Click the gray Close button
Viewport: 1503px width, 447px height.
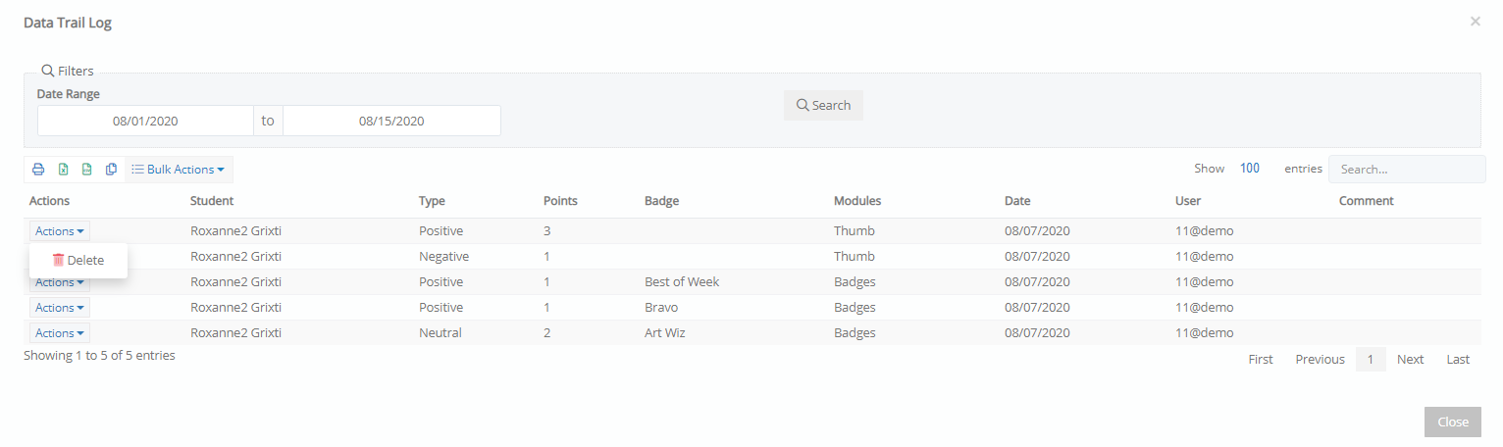(x=1453, y=422)
